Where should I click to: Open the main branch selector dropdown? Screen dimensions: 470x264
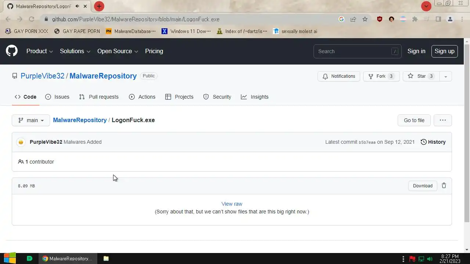pos(31,120)
